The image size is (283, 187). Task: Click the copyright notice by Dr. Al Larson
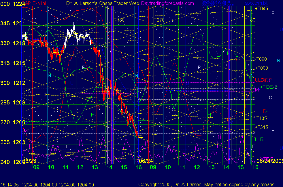(207, 184)
